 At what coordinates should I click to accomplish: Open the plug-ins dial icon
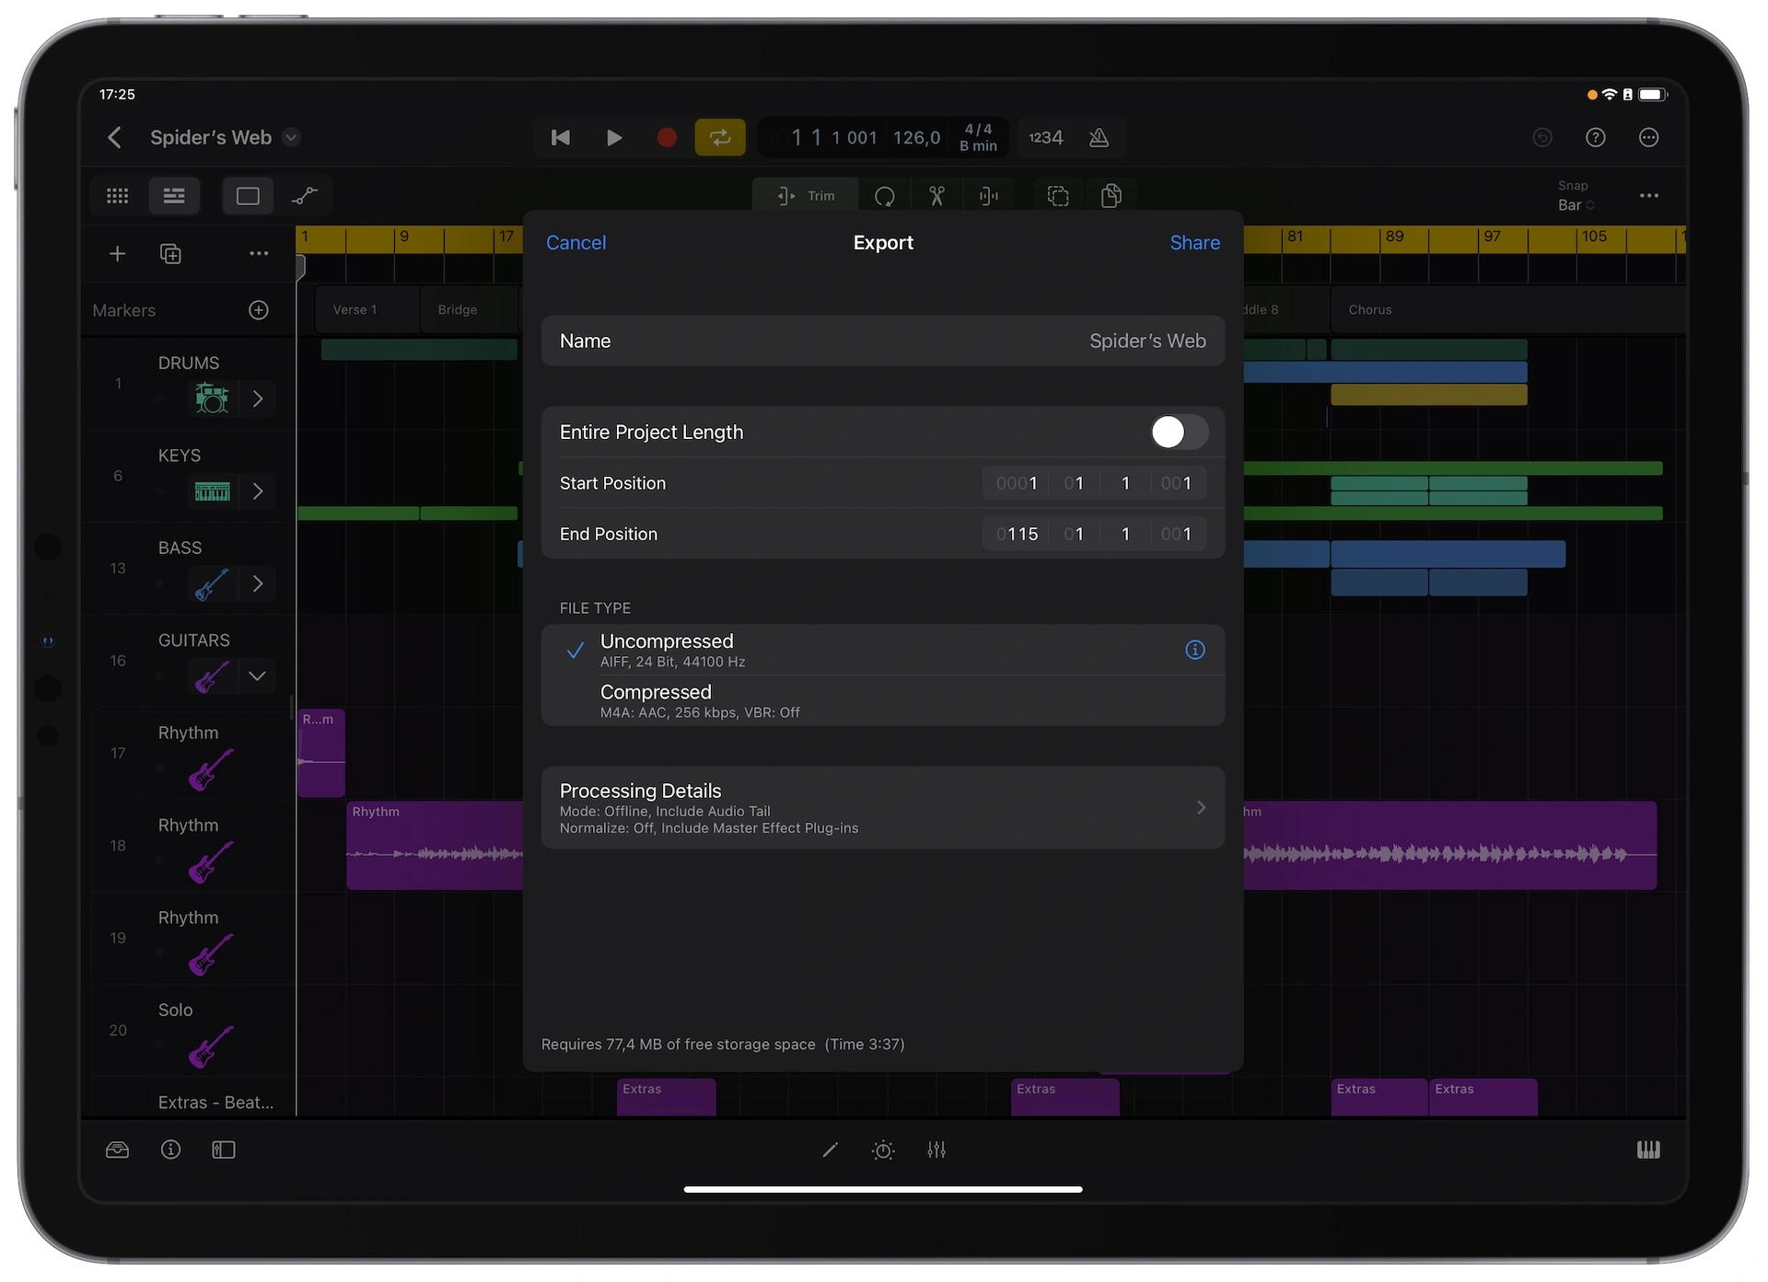[883, 1150]
